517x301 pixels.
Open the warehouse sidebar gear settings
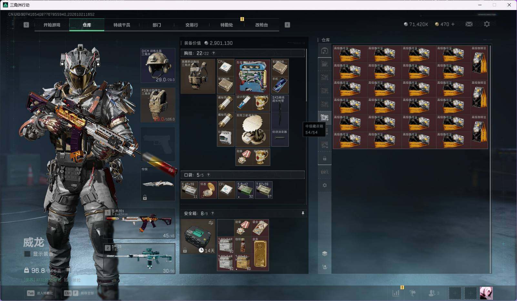click(325, 185)
